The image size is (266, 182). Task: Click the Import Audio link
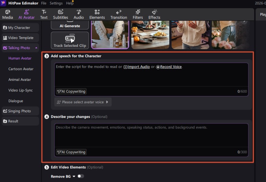tap(137, 67)
